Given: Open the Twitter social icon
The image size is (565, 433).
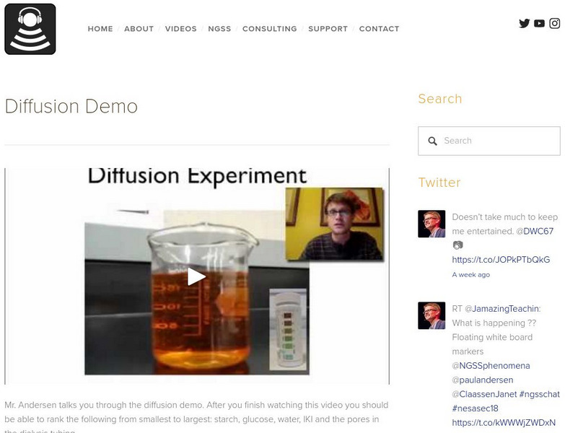Looking at the screenshot, I should pyautogui.click(x=525, y=23).
